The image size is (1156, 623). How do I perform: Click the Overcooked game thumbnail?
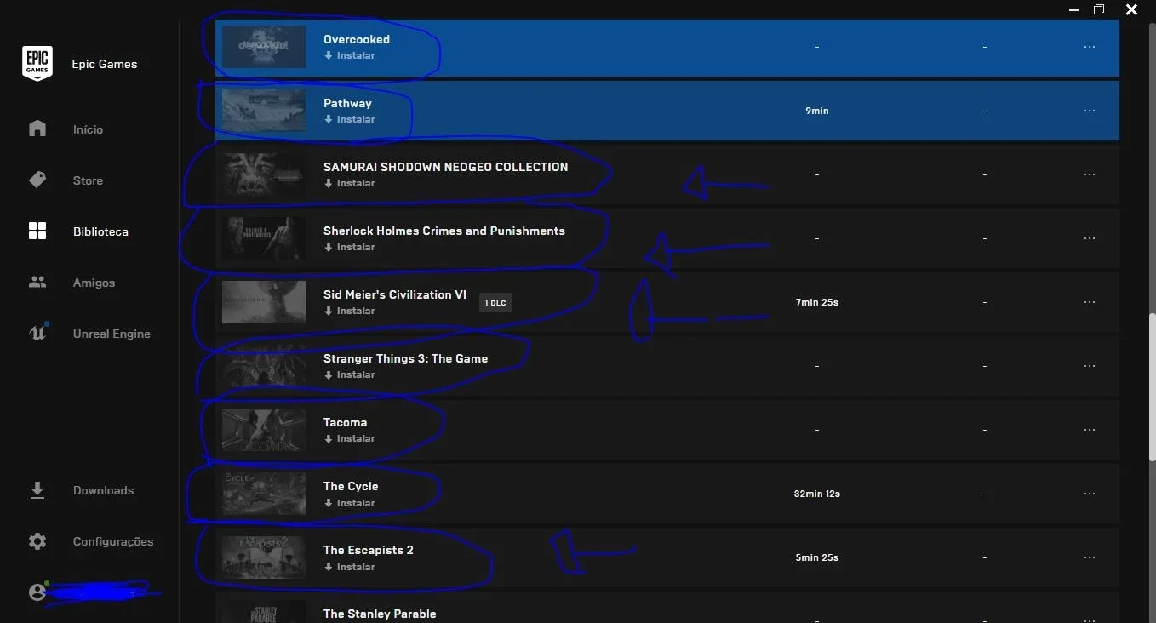pos(264,47)
